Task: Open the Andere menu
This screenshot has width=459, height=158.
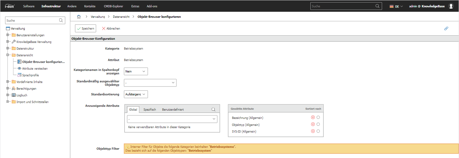Action: coord(72,6)
